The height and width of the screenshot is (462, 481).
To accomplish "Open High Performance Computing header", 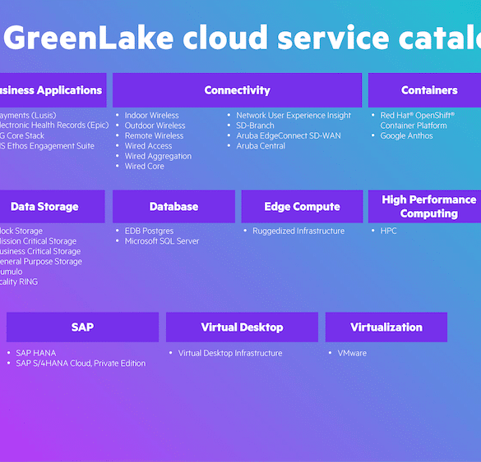I will pos(424,206).
